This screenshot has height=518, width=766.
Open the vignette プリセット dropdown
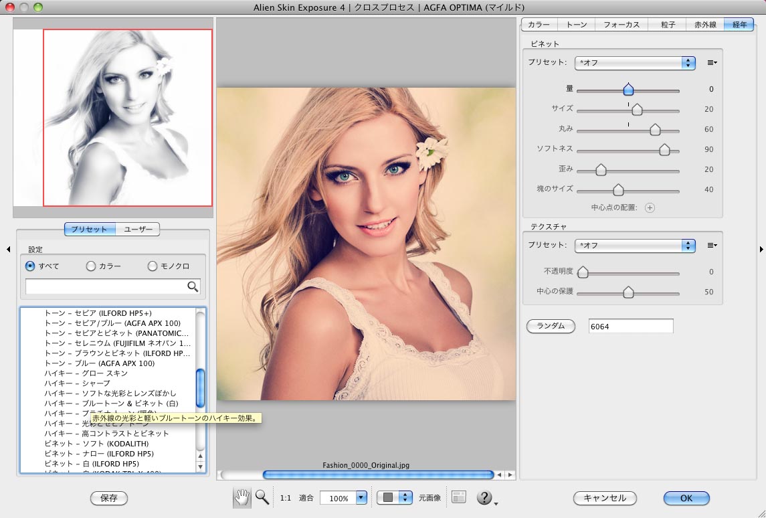pyautogui.click(x=635, y=62)
